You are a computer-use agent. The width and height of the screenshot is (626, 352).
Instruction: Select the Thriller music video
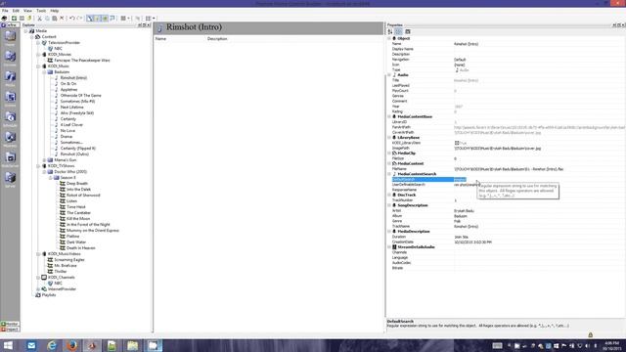tap(61, 272)
